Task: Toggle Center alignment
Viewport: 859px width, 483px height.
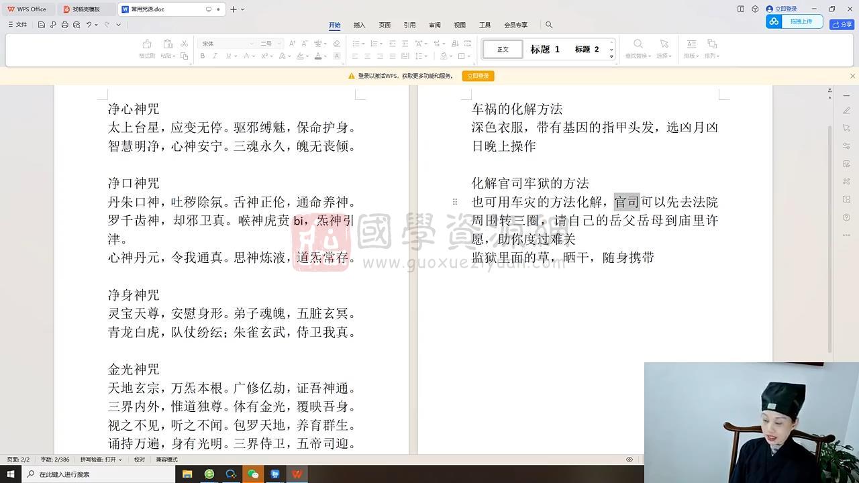Action: 368,56
